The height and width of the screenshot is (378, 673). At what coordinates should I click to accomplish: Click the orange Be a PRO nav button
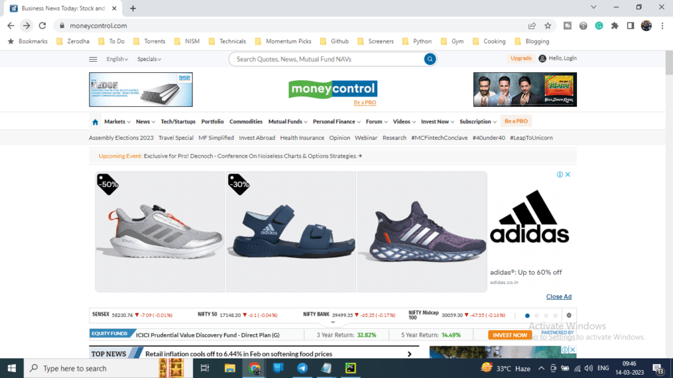coord(516,121)
